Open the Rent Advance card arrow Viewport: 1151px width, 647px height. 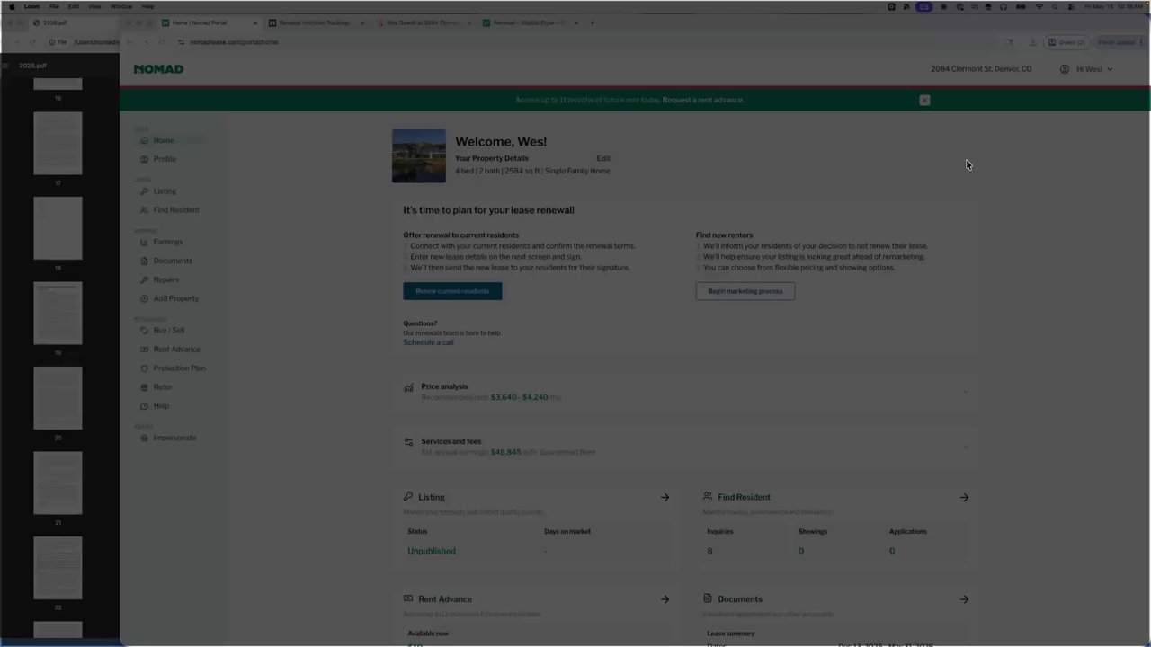pos(665,599)
